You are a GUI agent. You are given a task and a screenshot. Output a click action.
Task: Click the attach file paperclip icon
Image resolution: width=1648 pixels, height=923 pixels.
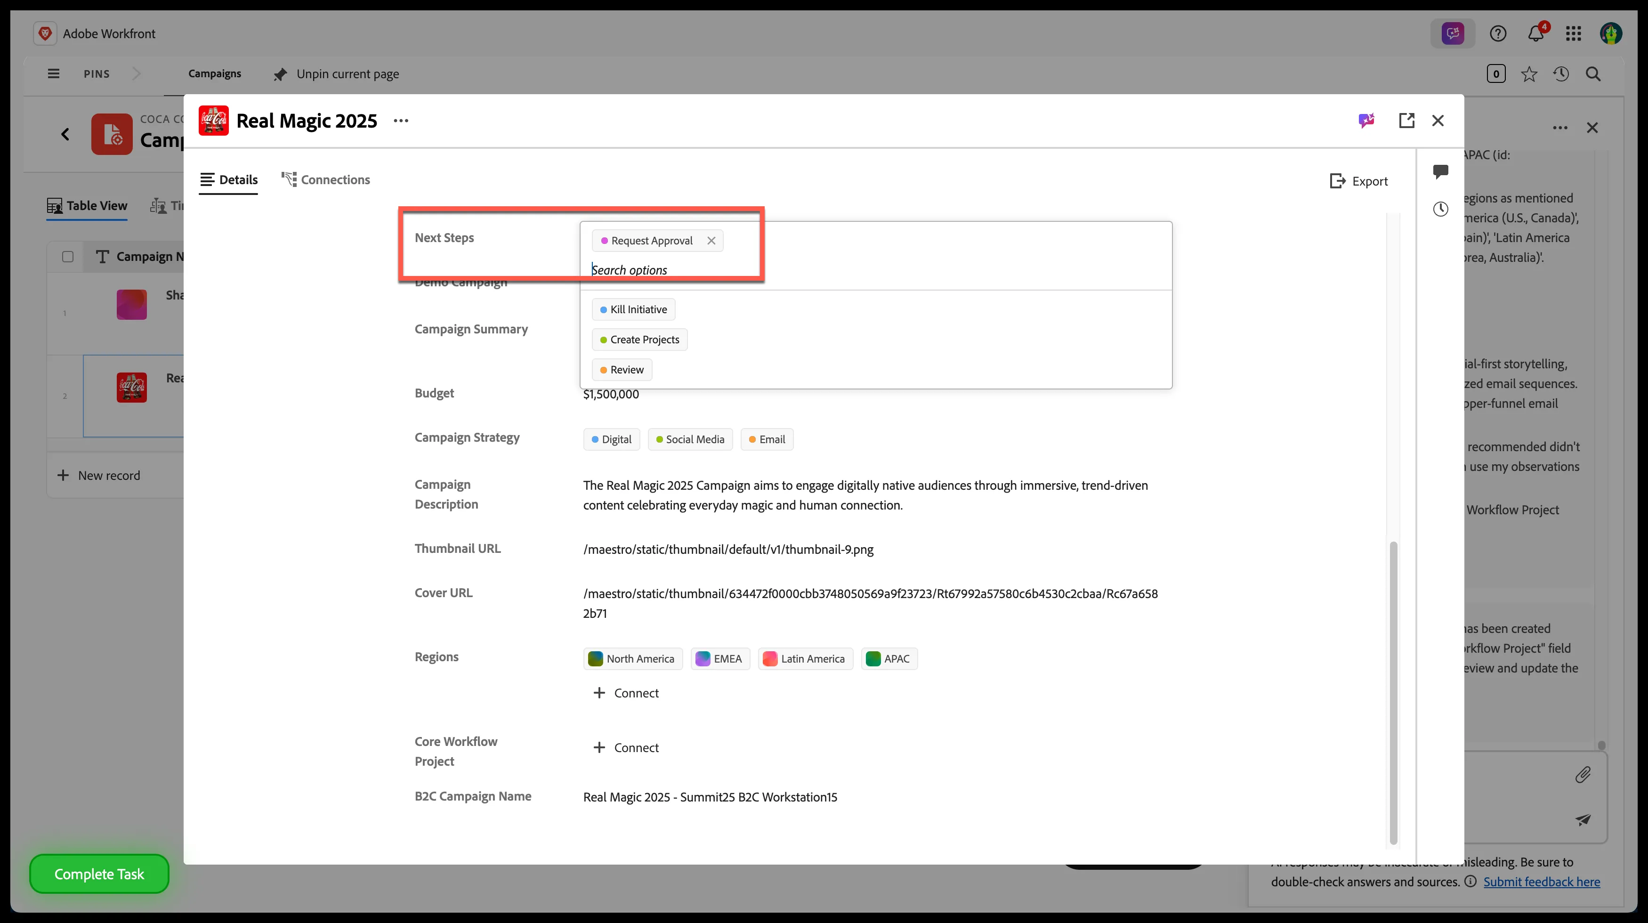(1582, 775)
